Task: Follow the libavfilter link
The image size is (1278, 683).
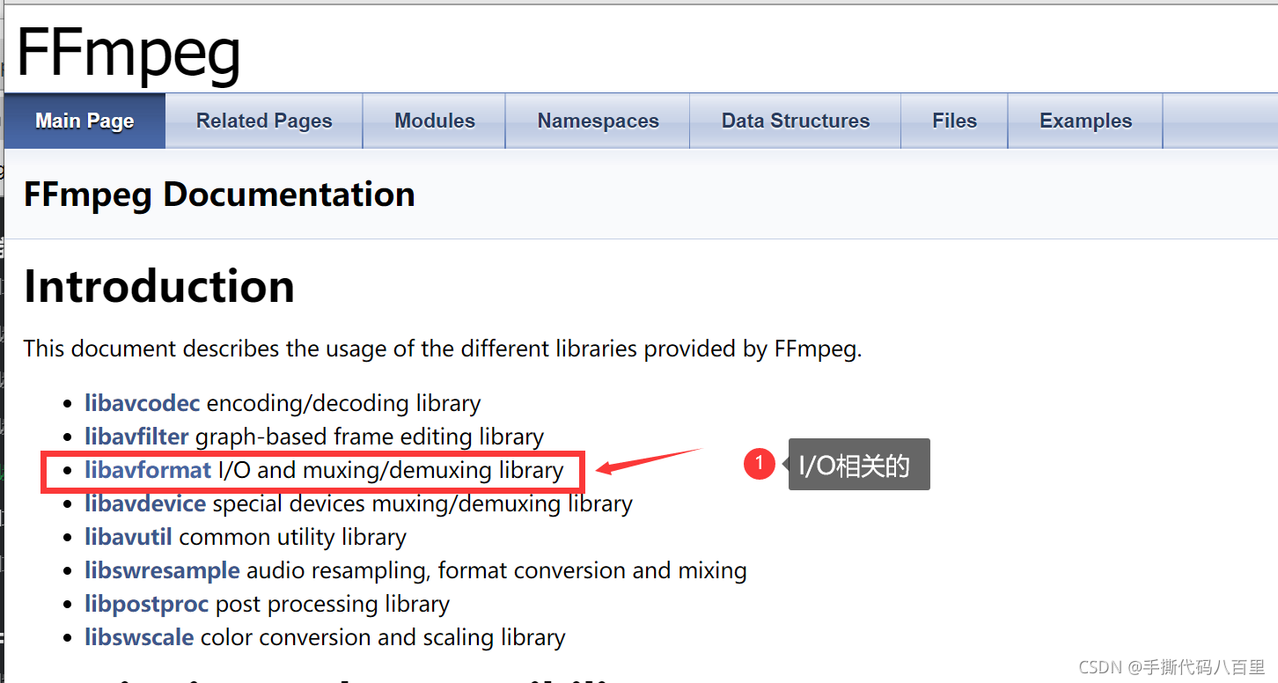Action: tap(136, 437)
